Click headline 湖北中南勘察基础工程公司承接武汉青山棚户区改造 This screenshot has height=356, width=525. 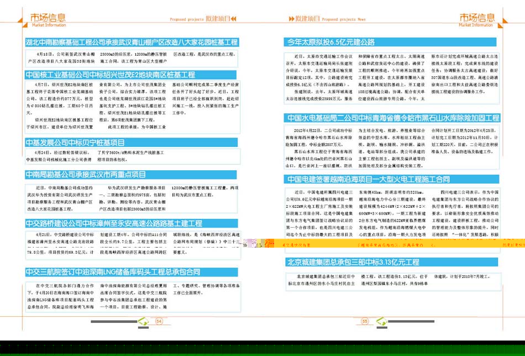coord(132,42)
